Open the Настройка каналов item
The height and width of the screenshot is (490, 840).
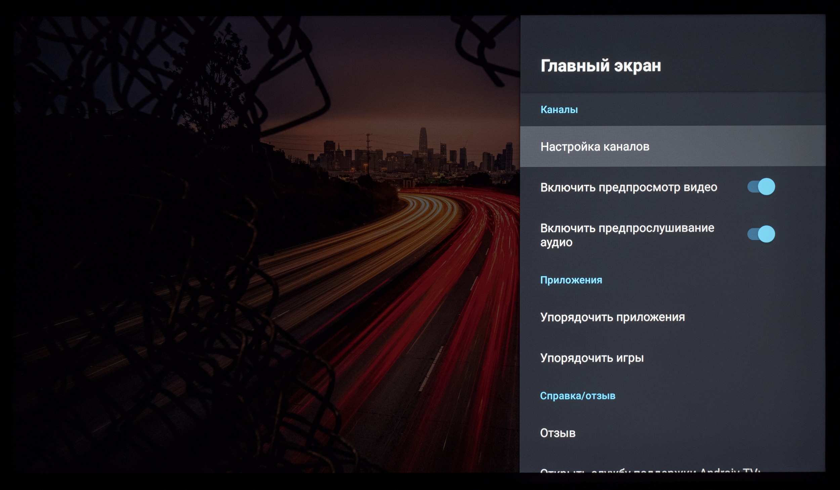pyautogui.click(x=595, y=147)
